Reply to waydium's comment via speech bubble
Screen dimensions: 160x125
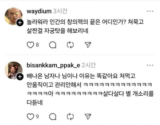(x=53, y=45)
